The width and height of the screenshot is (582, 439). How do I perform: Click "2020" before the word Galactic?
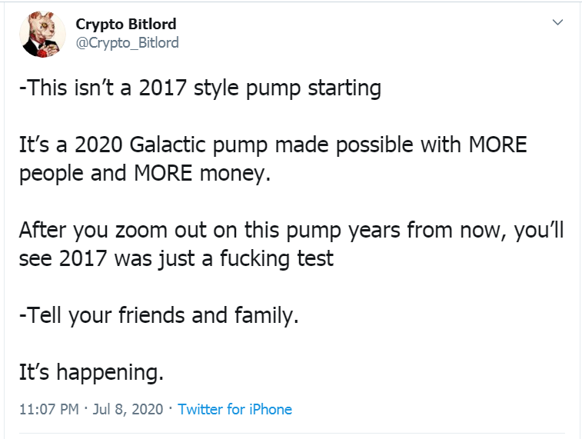tap(98, 145)
